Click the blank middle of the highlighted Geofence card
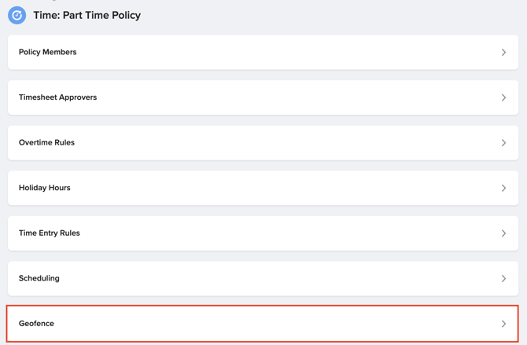The height and width of the screenshot is (345, 527). [x=263, y=324]
